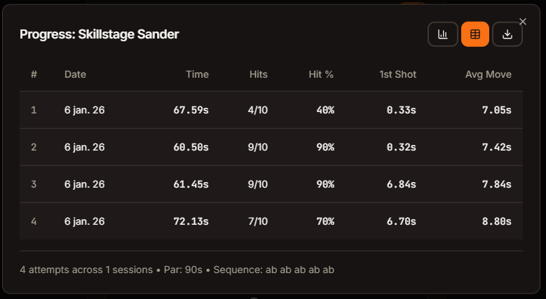The width and height of the screenshot is (546, 299).
Task: Click the Date column header
Action: click(75, 74)
